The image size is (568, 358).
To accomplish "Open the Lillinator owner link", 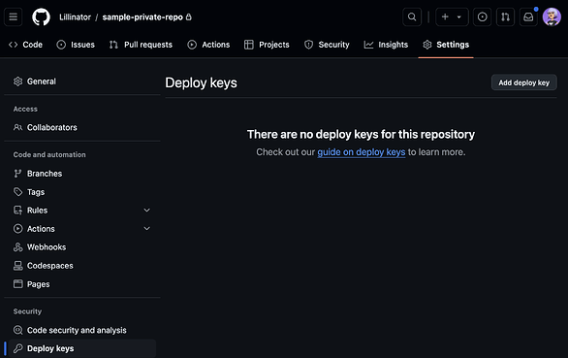I will point(75,17).
